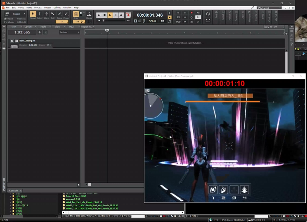This screenshot has height=222, width=307.
Task: Open the Region FX dropdown
Action: click(88, 27)
